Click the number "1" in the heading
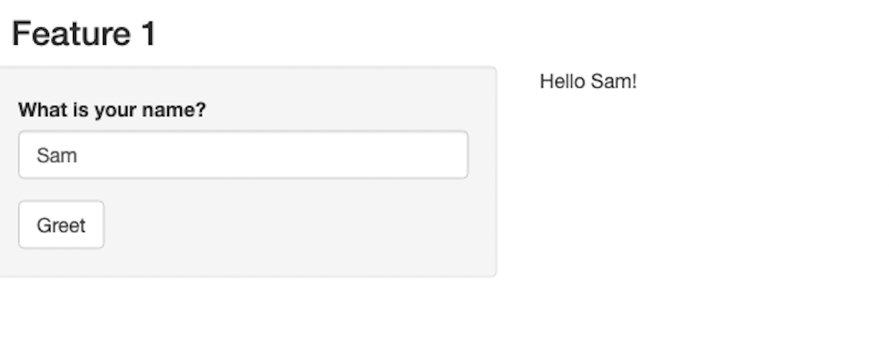This screenshot has height=356, width=889. [x=147, y=34]
